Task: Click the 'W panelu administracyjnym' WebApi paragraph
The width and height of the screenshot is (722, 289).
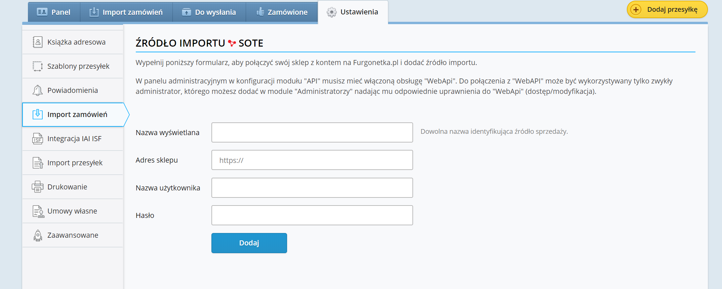Action: (404, 86)
